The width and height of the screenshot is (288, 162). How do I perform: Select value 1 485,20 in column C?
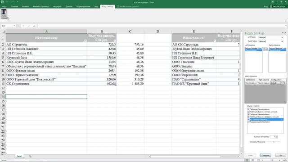coord(130,84)
